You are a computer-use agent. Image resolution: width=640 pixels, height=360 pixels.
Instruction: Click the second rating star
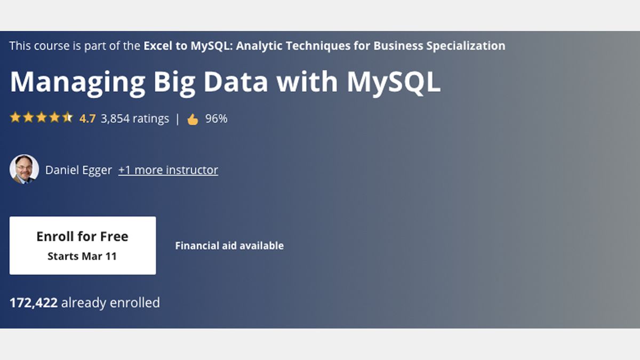(x=28, y=118)
